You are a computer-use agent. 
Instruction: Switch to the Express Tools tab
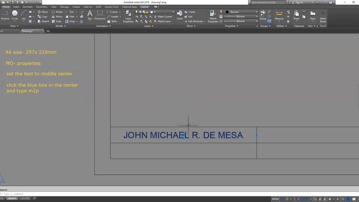point(112,7)
